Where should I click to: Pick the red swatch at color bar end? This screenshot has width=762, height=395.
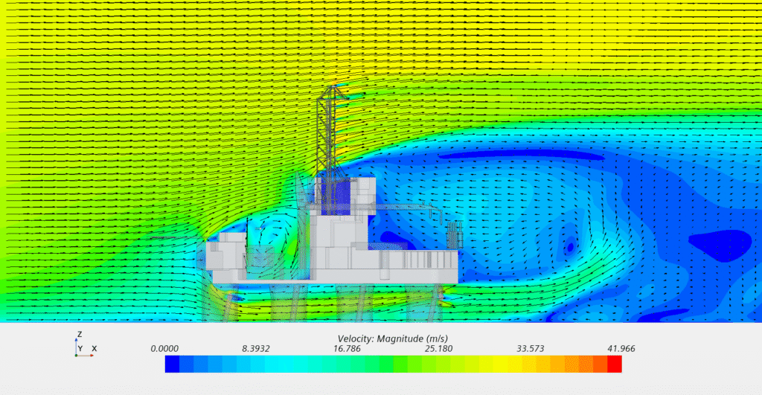click(x=614, y=364)
